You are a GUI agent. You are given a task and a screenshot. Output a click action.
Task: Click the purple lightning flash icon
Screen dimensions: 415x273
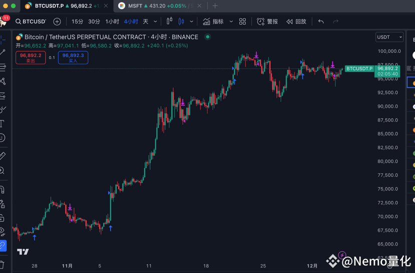click(342, 255)
